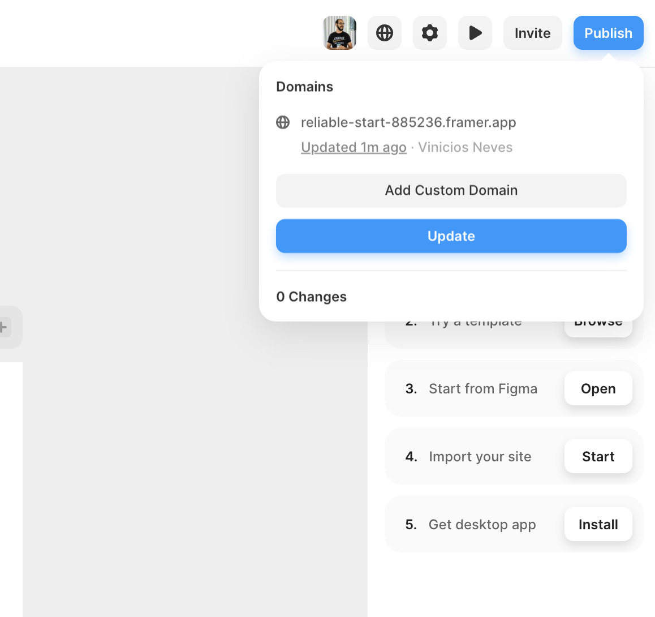Click Open for Start from Figma
The height and width of the screenshot is (617, 655).
[598, 388]
